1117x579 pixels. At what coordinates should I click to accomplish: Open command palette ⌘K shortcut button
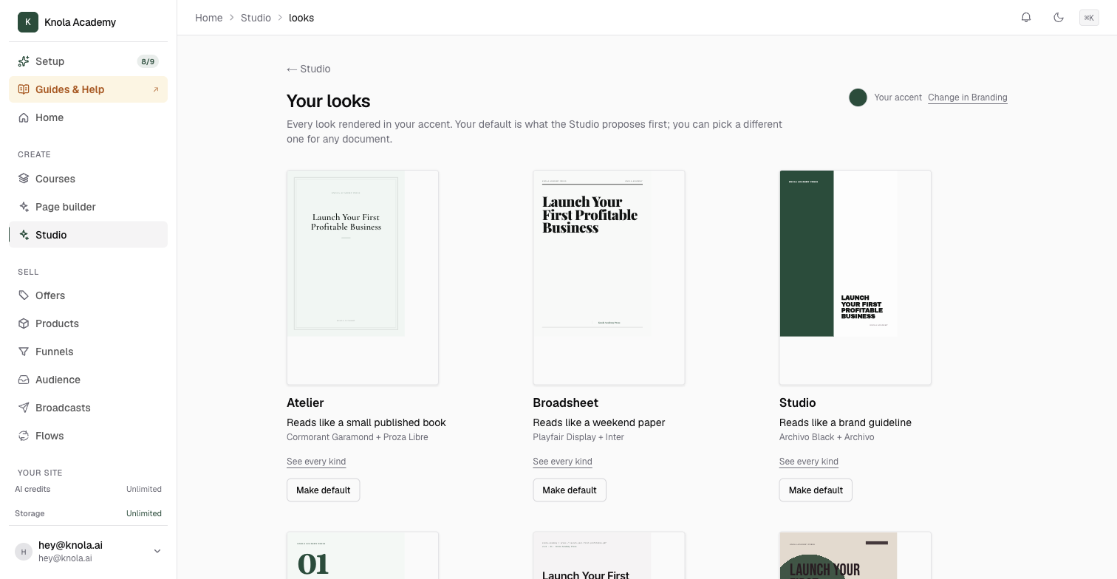pos(1089,18)
